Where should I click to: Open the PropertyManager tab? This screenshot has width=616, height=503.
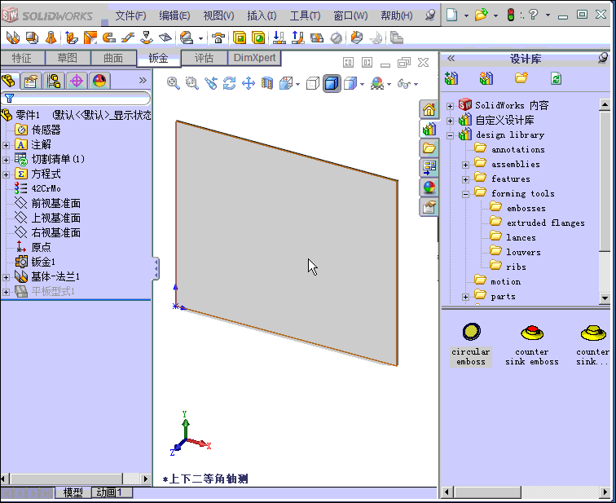pos(31,81)
